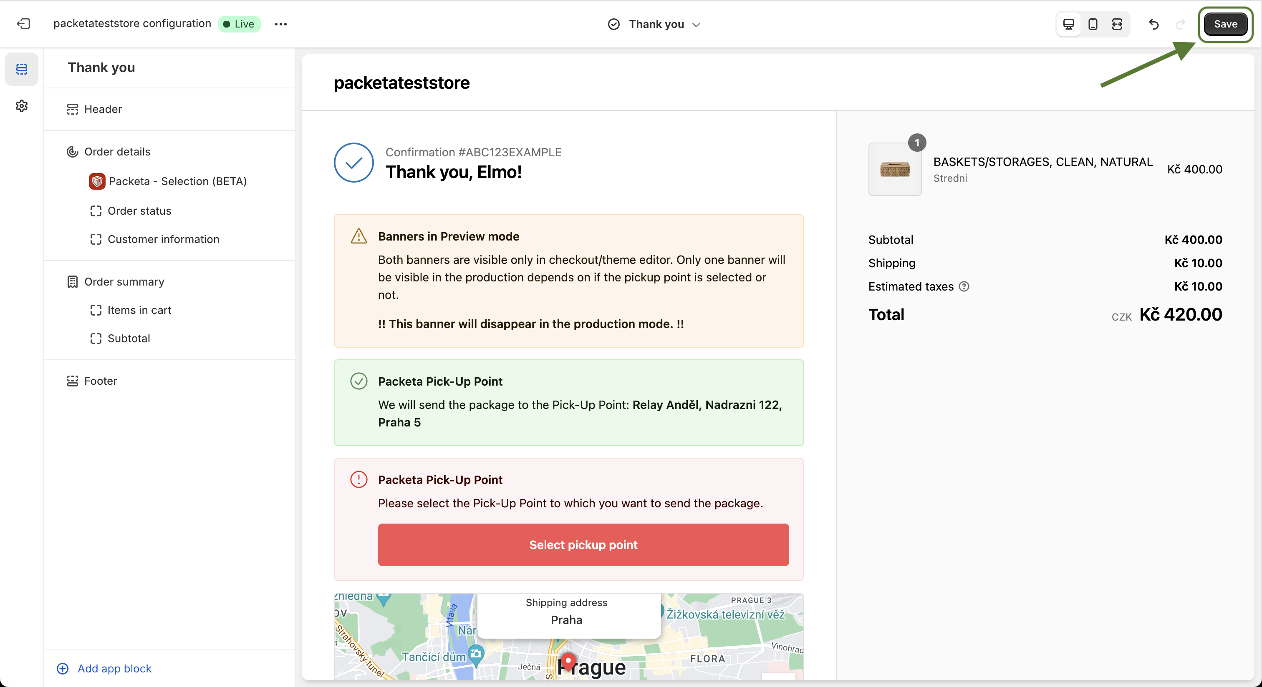Click the red alert icon on Pick-Up banner
Screen dimensions: 1262x687
tap(358, 479)
